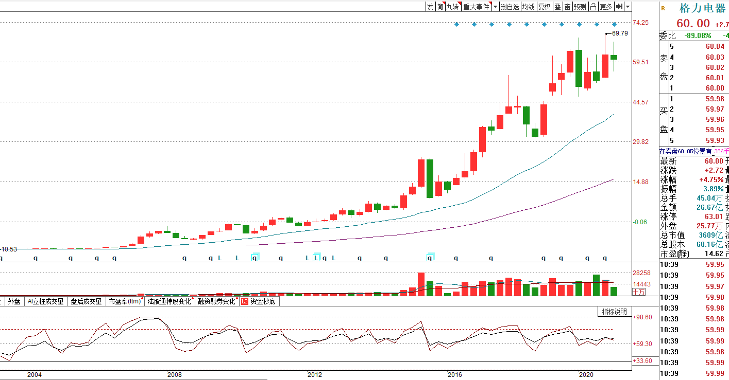Click the 发 toolbar button
Screen dimensions: 729x380
coord(430,7)
